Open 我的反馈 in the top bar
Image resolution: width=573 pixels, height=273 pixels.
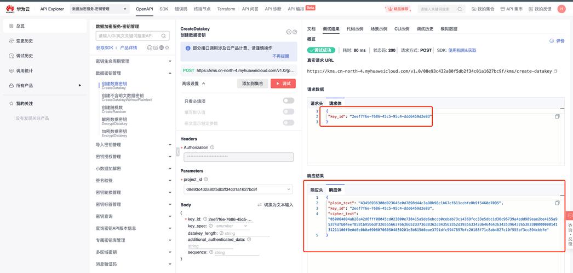(540, 9)
